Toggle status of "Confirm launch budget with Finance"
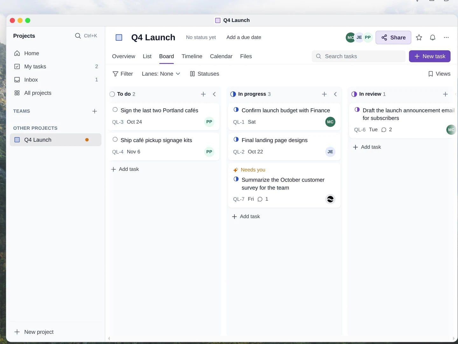 click(236, 110)
